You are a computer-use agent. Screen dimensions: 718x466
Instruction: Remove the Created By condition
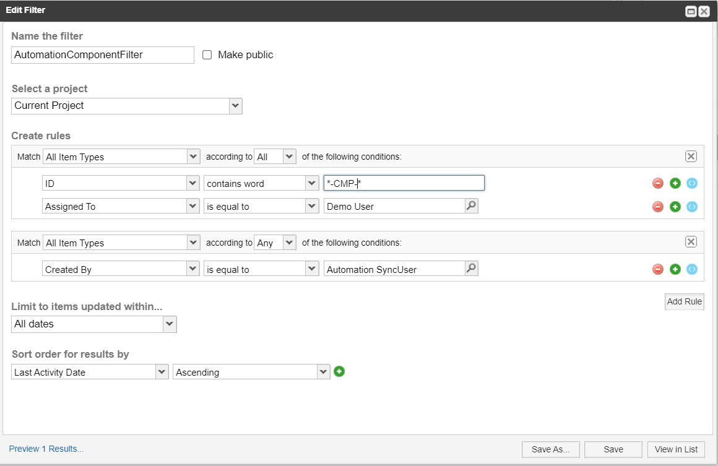(658, 269)
